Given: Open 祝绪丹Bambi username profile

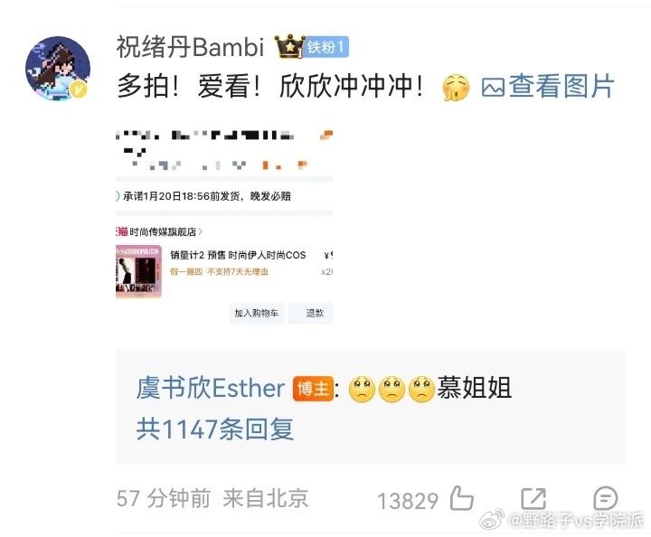Looking at the screenshot, I should (190, 46).
